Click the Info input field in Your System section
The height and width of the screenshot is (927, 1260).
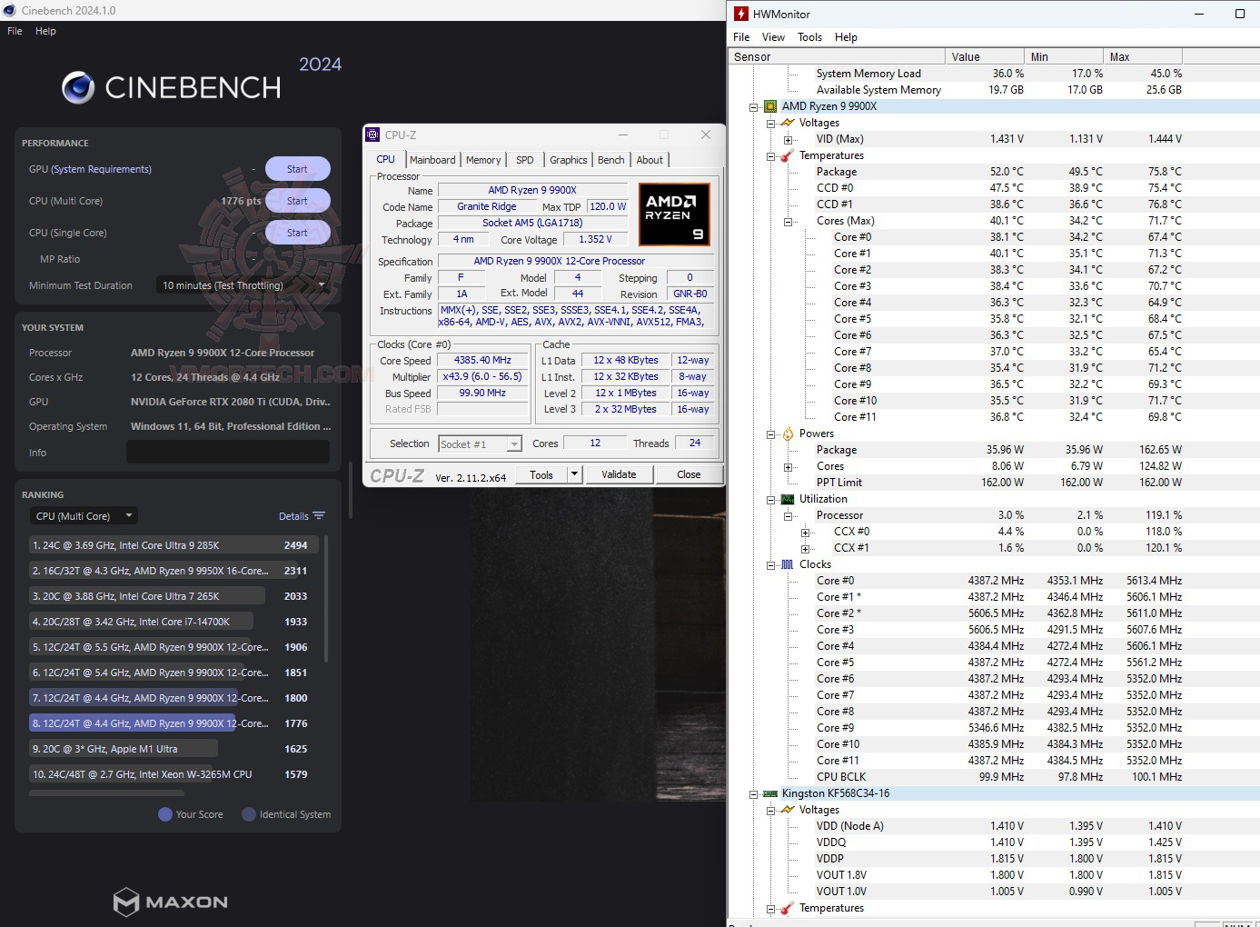[x=228, y=452]
